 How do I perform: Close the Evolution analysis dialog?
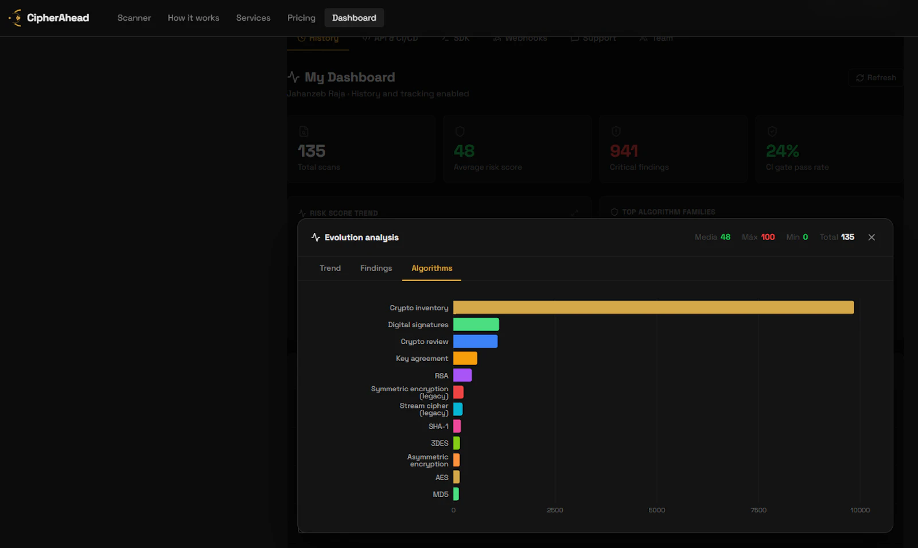(872, 238)
